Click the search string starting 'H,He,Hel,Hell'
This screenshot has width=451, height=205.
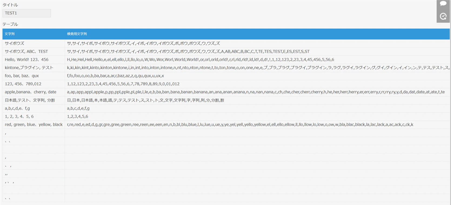[201, 60]
